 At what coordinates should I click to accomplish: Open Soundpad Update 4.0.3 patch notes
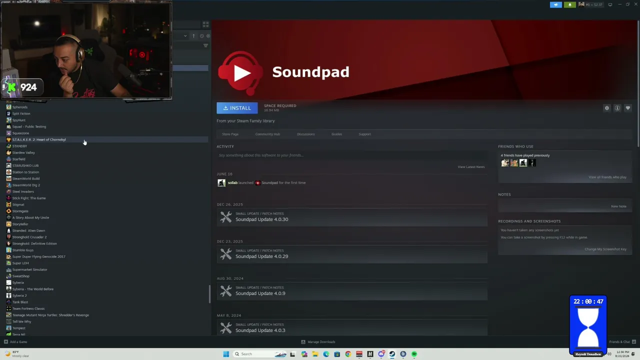352,328
